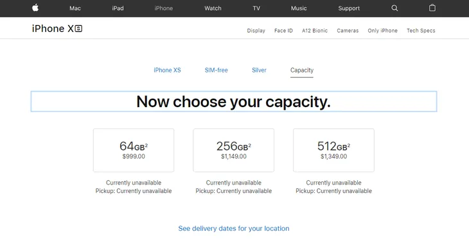469x241 pixels.
Task: Select the 64GB $999.00 capacity option
Action: pyautogui.click(x=134, y=151)
